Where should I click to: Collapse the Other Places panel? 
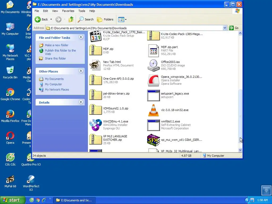[81, 71]
